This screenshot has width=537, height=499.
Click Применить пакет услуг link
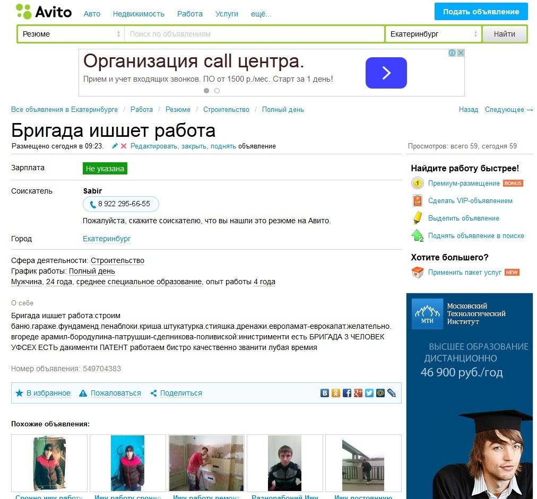[x=465, y=273]
